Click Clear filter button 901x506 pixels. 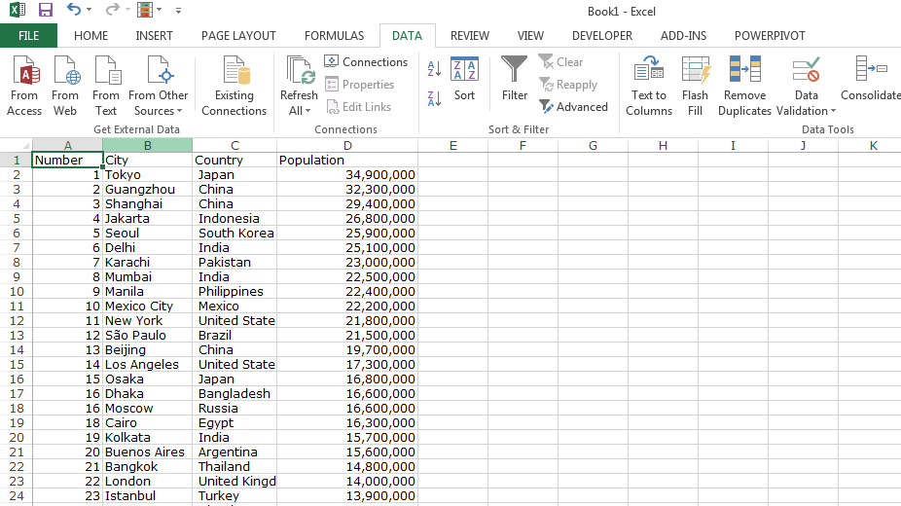(x=560, y=61)
